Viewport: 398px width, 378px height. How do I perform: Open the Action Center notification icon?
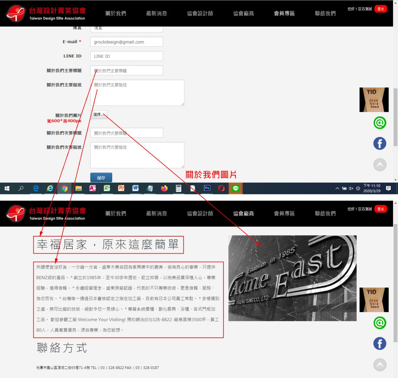click(389, 188)
